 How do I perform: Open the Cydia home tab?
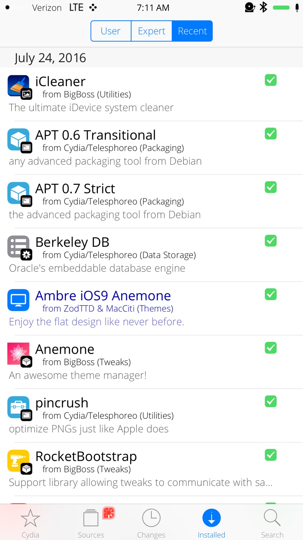point(30,523)
